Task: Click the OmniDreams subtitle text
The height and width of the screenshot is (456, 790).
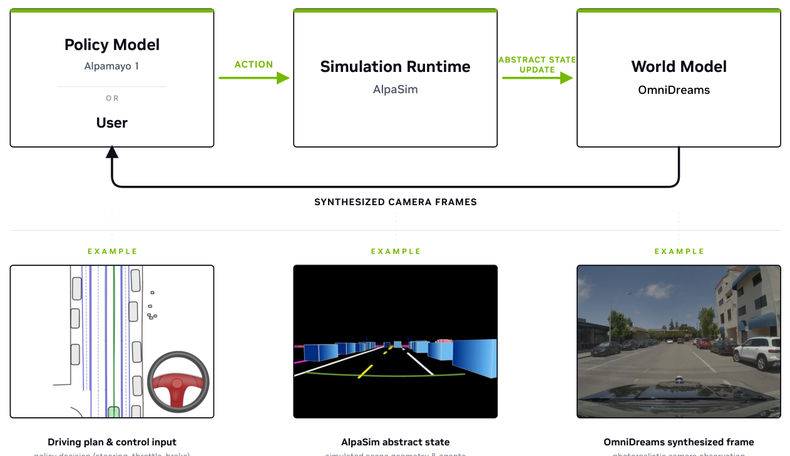Action: point(674,90)
